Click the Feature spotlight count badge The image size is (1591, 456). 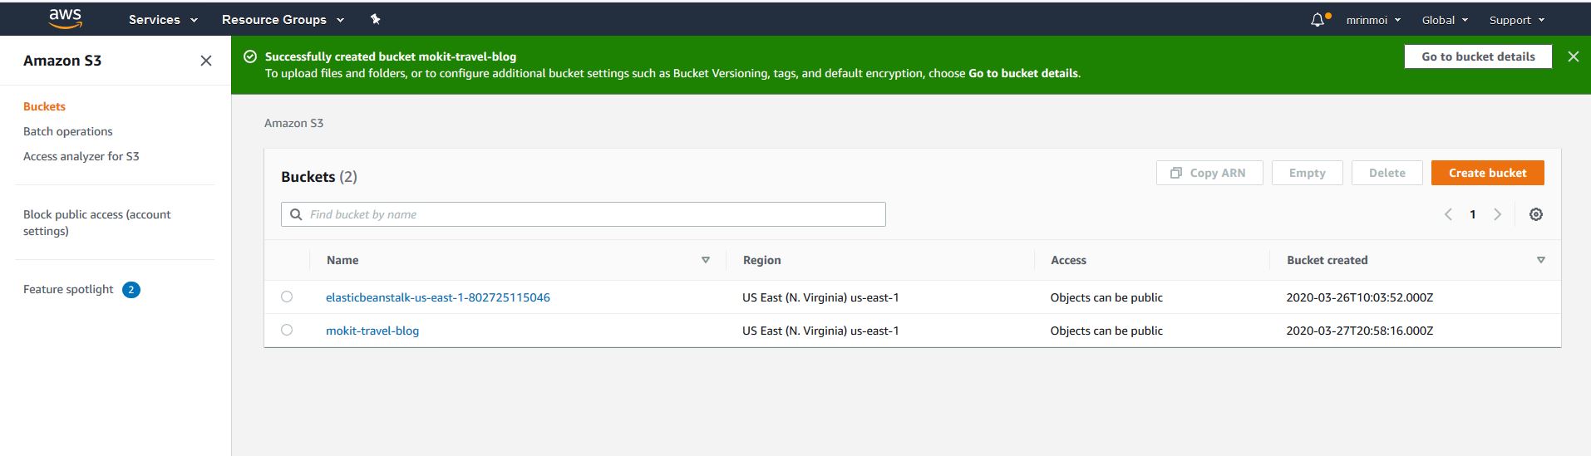pyautogui.click(x=131, y=290)
